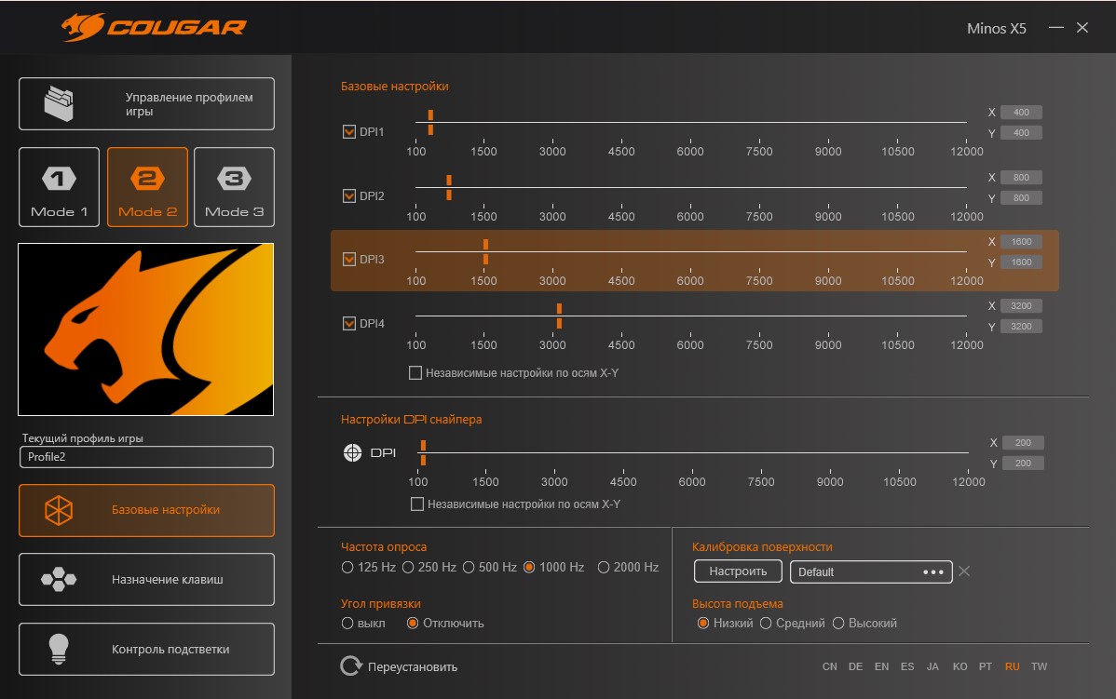This screenshot has width=1116, height=699.
Task: Click the cube icon for Базовые настройки
Action: [59, 511]
